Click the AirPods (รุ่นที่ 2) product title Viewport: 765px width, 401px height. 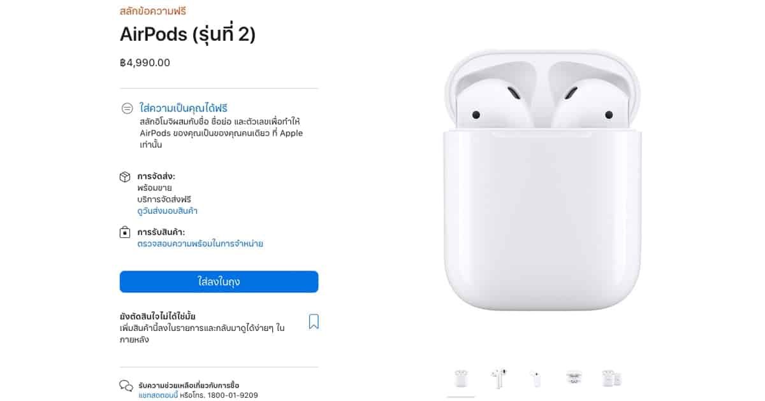(187, 34)
